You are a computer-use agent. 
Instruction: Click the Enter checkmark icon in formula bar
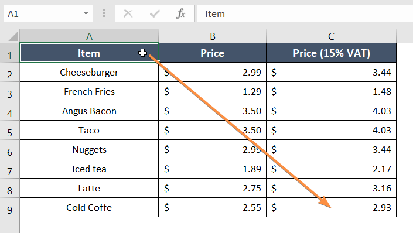click(155, 13)
